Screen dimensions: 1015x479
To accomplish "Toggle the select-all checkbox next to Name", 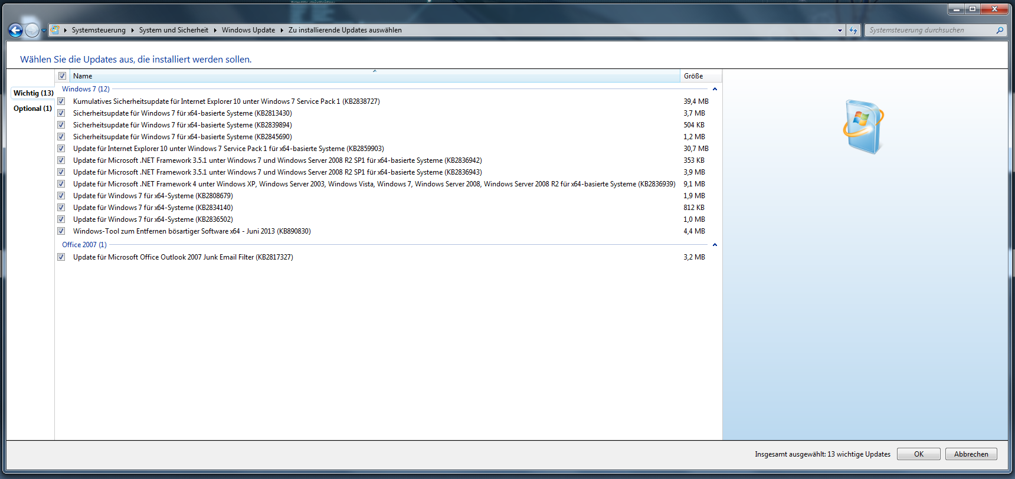I will pyautogui.click(x=62, y=76).
